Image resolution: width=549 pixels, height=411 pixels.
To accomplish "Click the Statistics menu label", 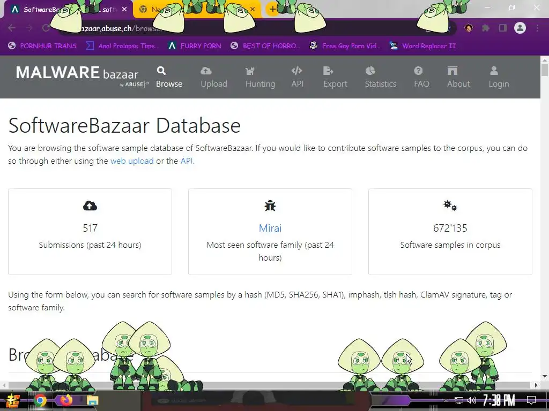I will [x=381, y=84].
